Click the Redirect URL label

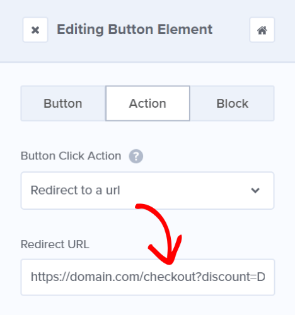click(x=55, y=244)
